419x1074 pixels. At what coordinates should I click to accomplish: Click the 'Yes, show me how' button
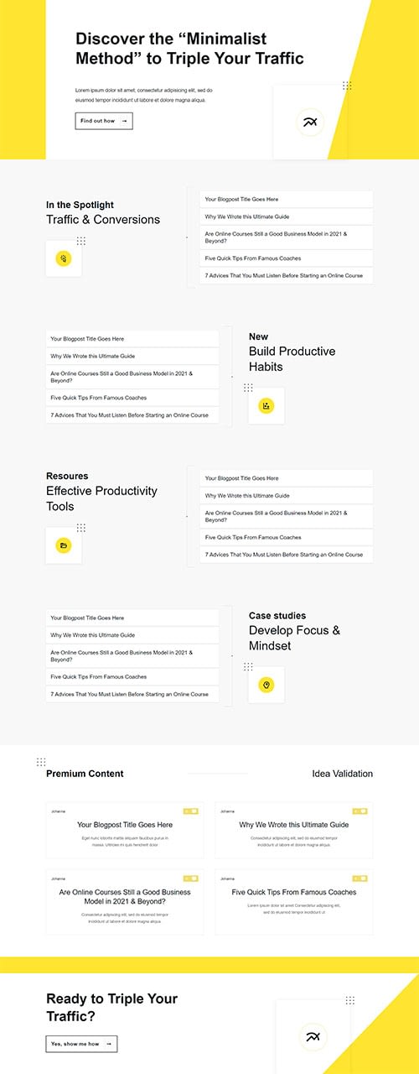coord(81,1044)
